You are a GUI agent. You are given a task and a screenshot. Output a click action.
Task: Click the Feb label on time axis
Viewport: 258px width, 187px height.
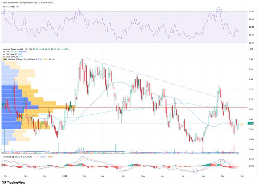[84, 176]
